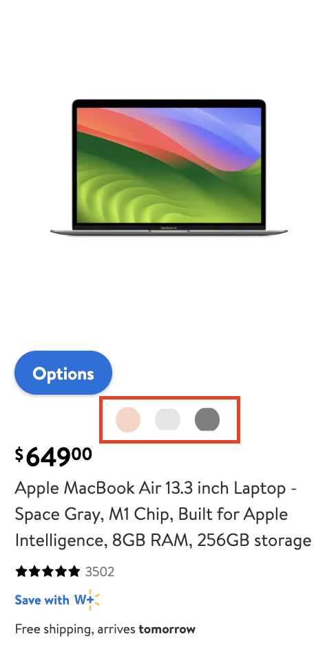Click the last star in the rating

pyautogui.click(x=74, y=571)
